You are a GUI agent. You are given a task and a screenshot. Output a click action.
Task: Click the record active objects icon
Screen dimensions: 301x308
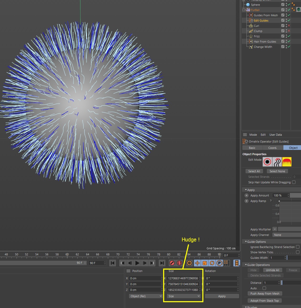[172, 263]
